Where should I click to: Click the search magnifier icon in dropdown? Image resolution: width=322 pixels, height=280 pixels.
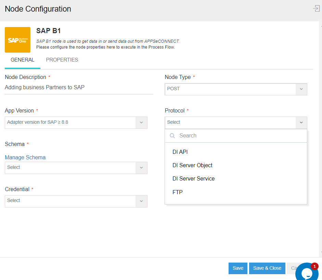pyautogui.click(x=172, y=136)
